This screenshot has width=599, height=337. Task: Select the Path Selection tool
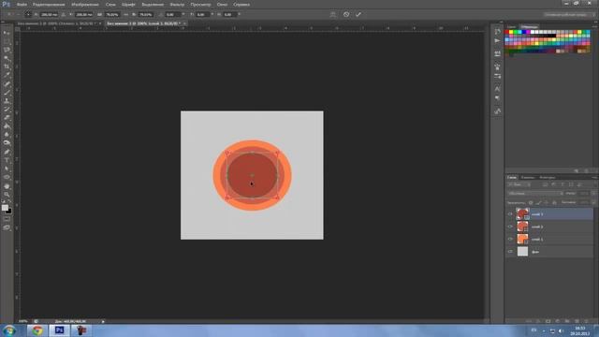(x=7, y=168)
